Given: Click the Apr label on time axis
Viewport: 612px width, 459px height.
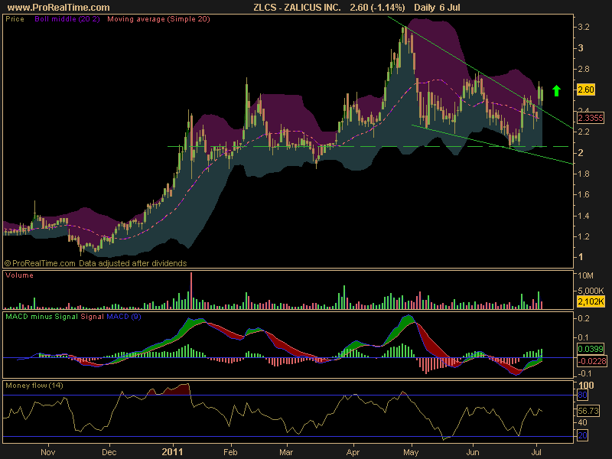Looking at the screenshot, I should pyautogui.click(x=353, y=452).
